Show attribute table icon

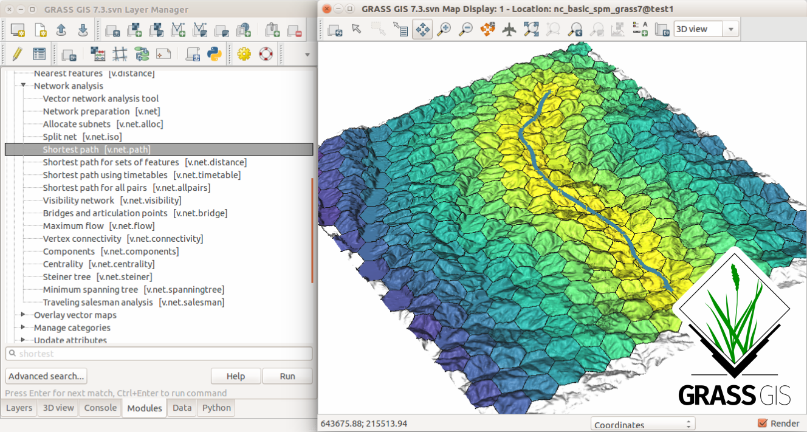39,54
